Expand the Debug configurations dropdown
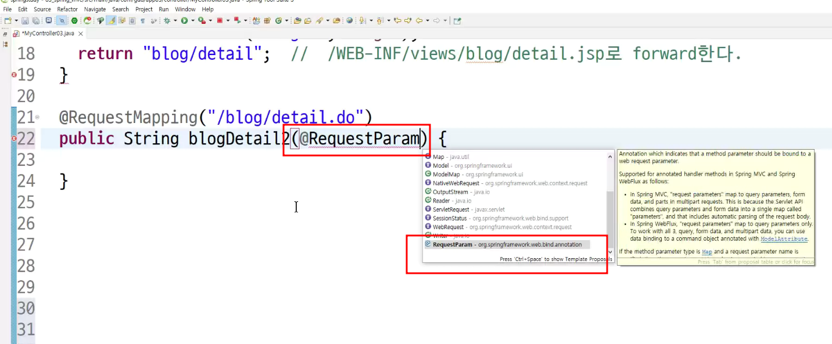Image resolution: width=832 pixels, height=344 pixels. click(175, 20)
